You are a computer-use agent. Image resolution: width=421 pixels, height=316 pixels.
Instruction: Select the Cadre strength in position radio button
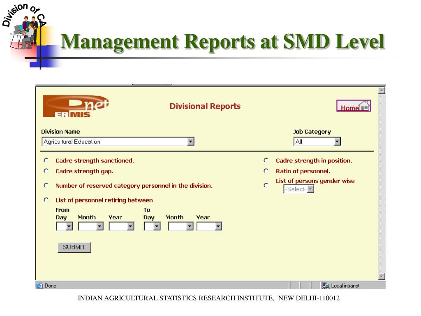[x=266, y=160]
